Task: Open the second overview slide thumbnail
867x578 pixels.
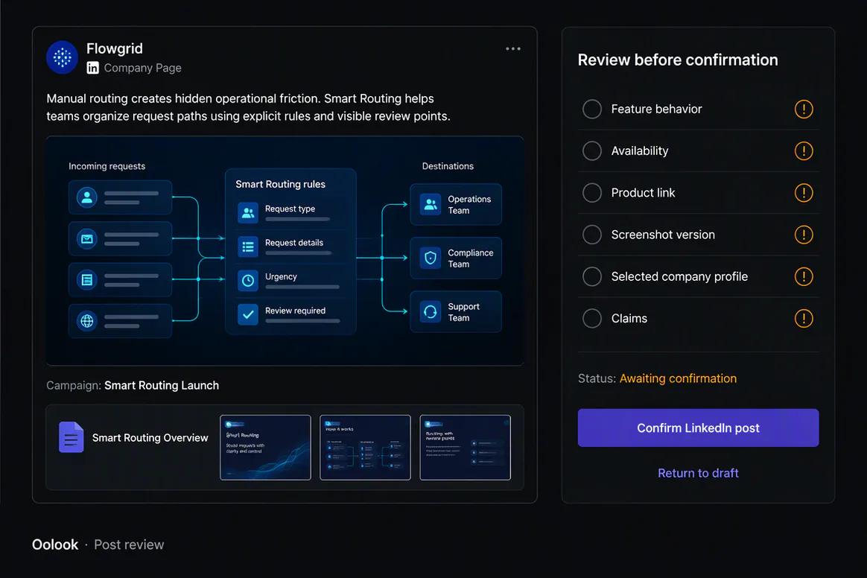Action: [366, 448]
